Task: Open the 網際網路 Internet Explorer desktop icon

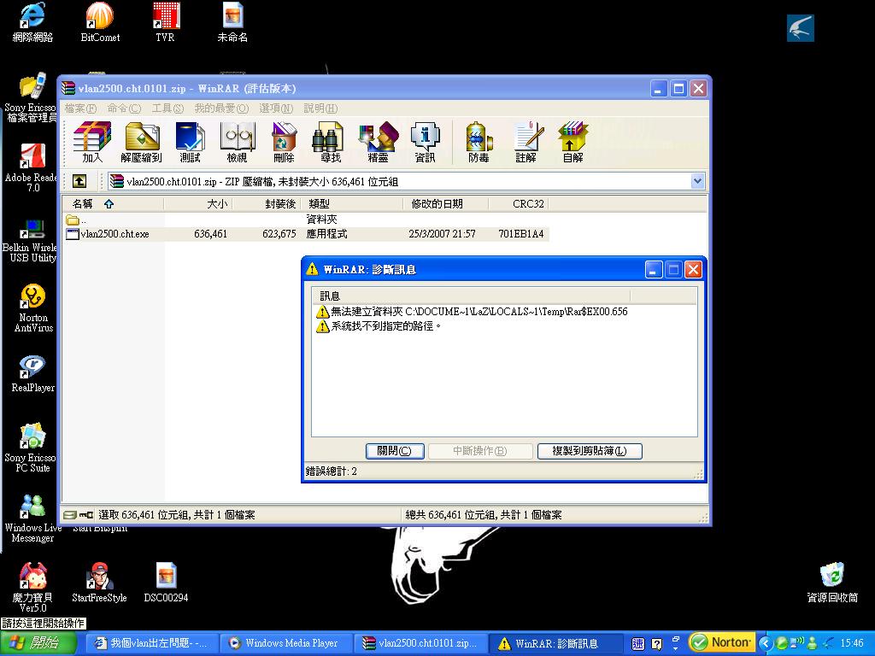Action: pos(32,22)
